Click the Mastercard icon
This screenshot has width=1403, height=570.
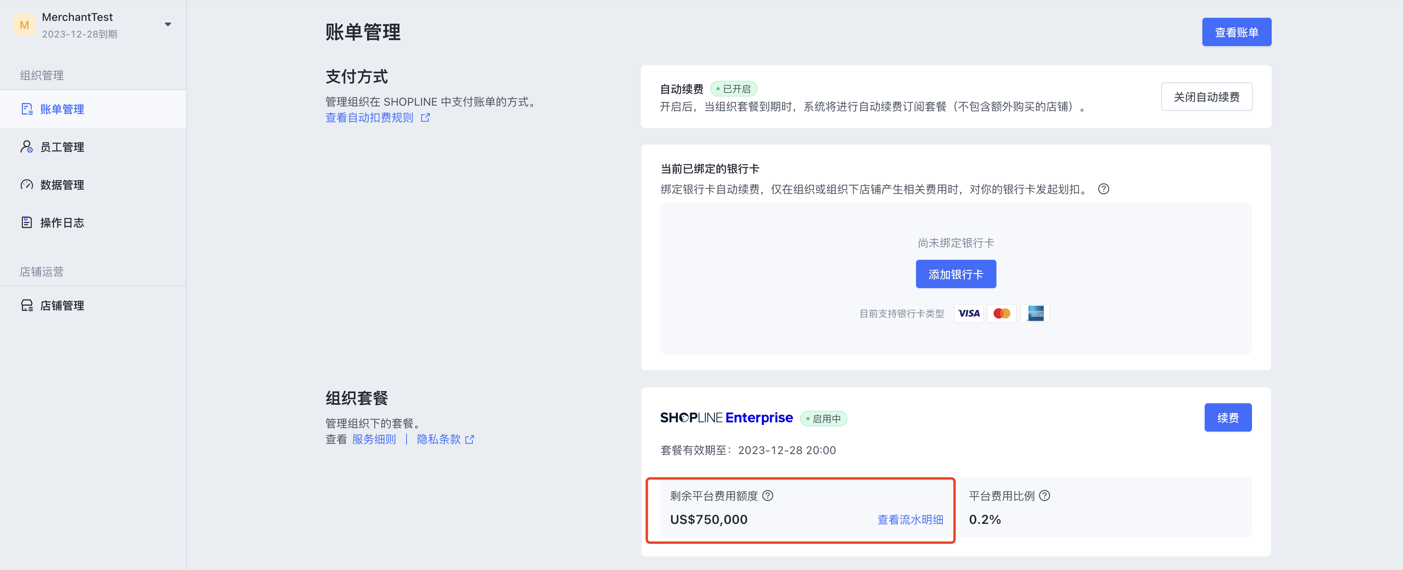[x=1002, y=313]
